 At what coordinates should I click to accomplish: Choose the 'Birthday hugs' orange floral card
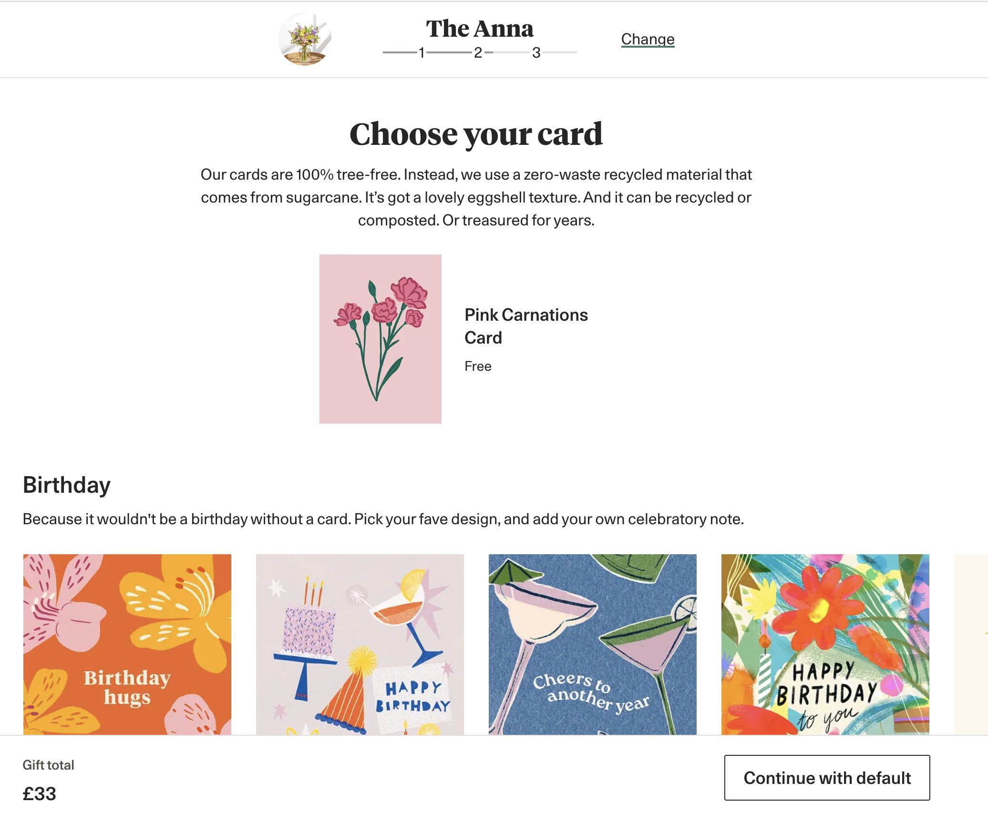[x=127, y=643]
